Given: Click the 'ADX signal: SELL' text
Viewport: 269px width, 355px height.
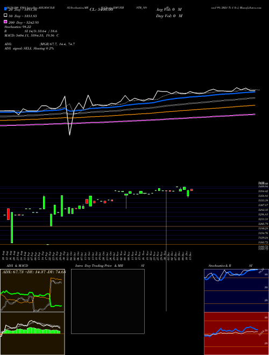Looking at the screenshot, I should pyautogui.click(x=18, y=48).
